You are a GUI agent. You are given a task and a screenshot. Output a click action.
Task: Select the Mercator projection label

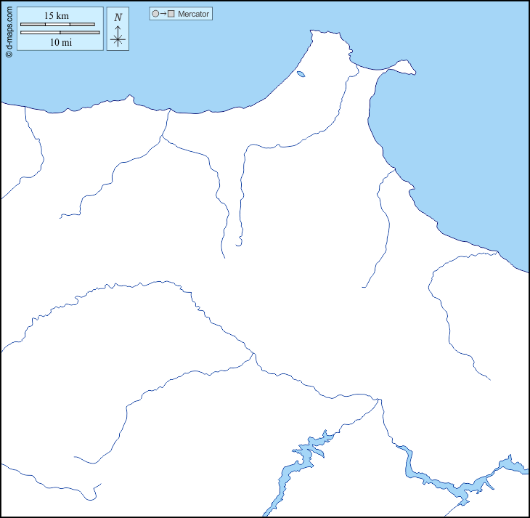click(193, 14)
